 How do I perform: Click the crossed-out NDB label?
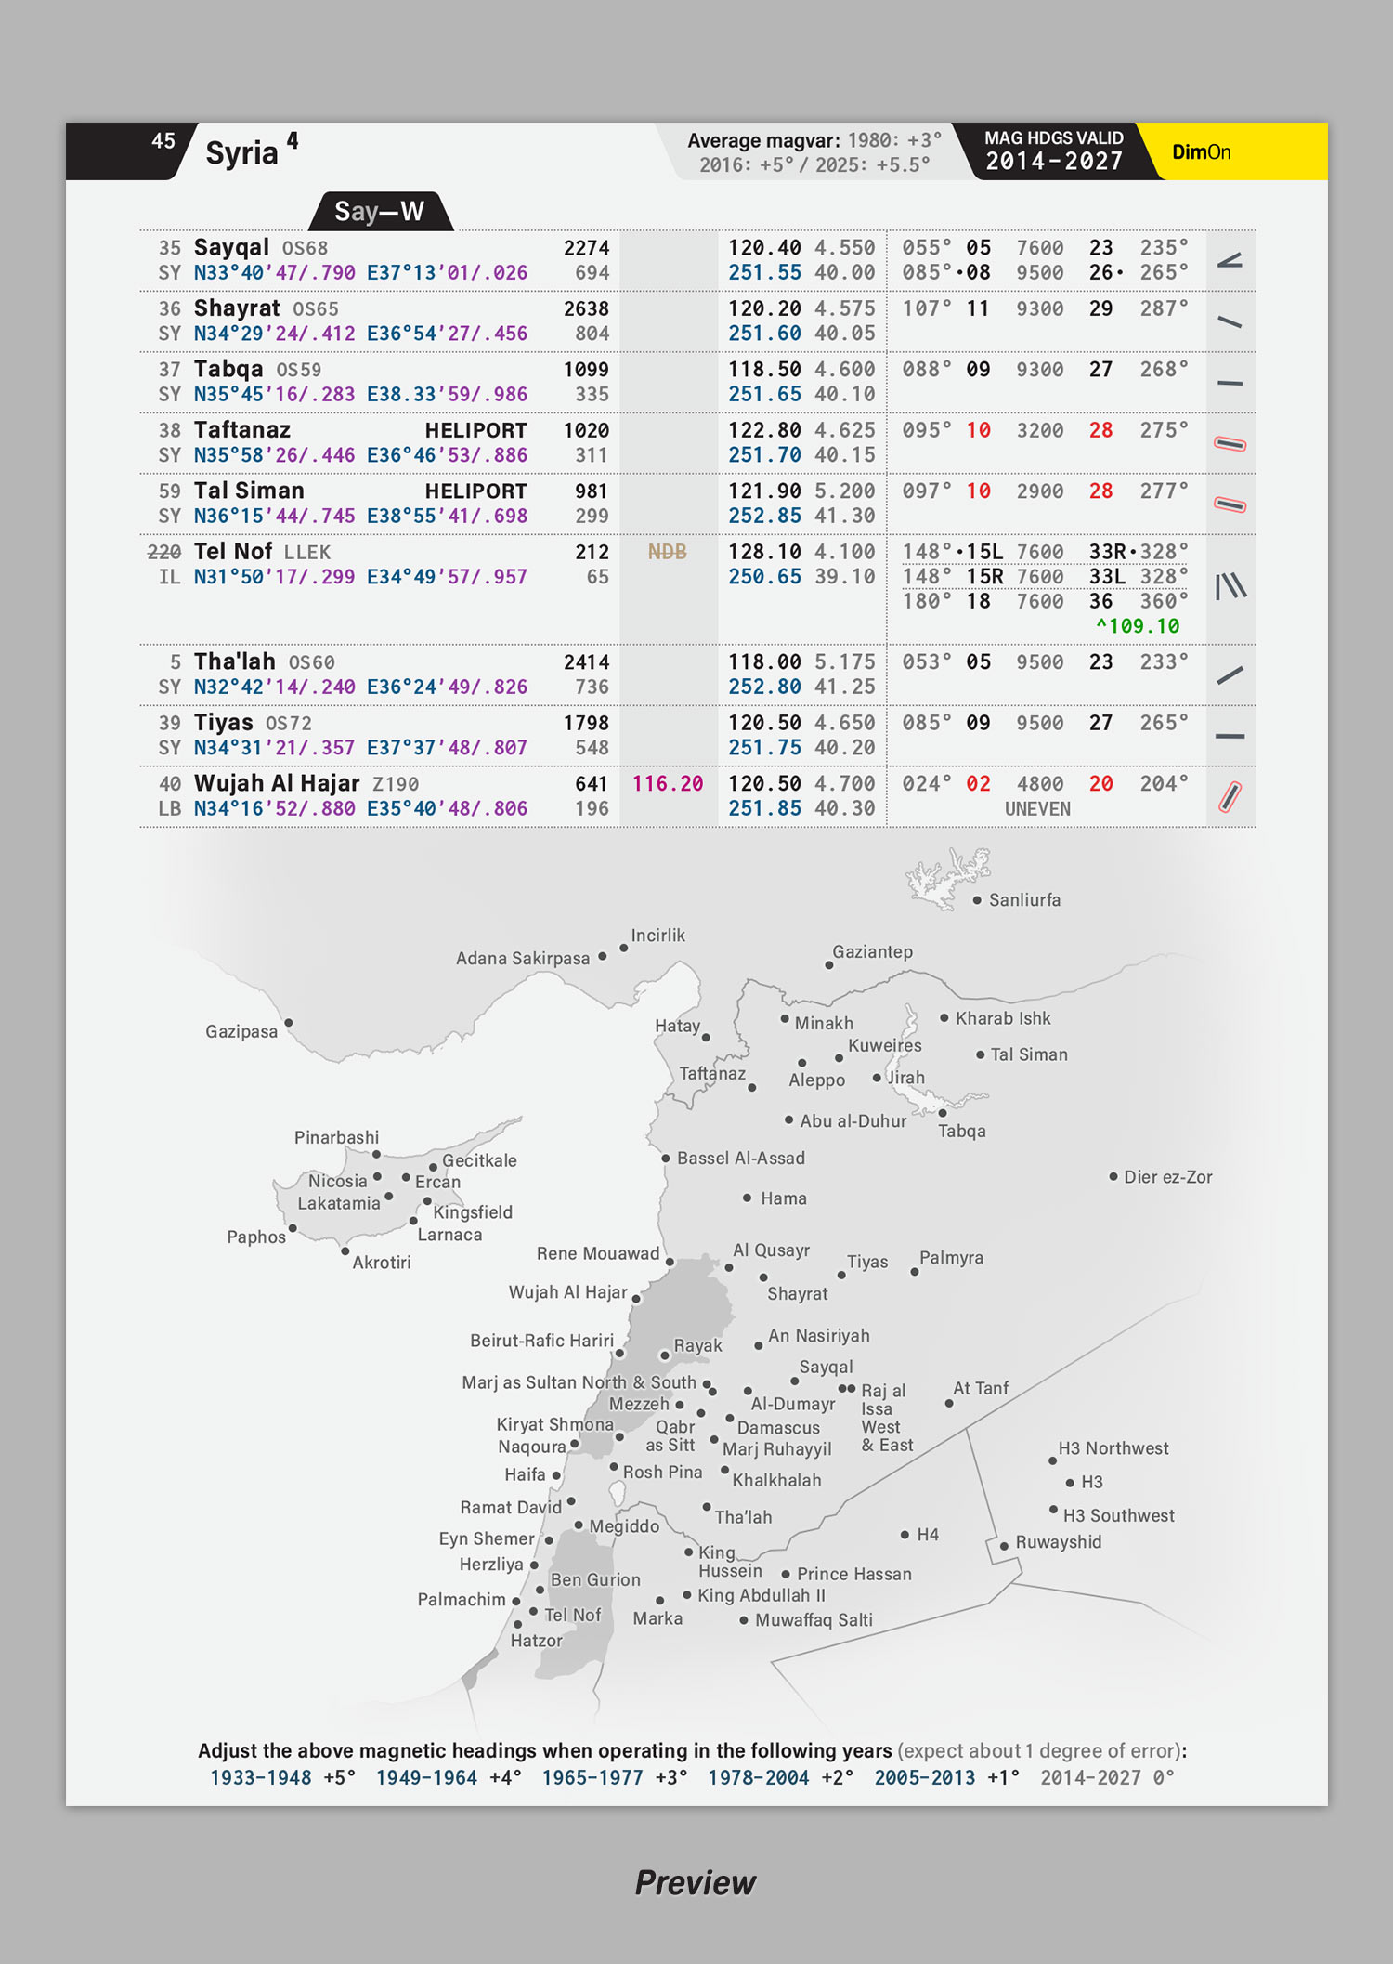pos(667,552)
